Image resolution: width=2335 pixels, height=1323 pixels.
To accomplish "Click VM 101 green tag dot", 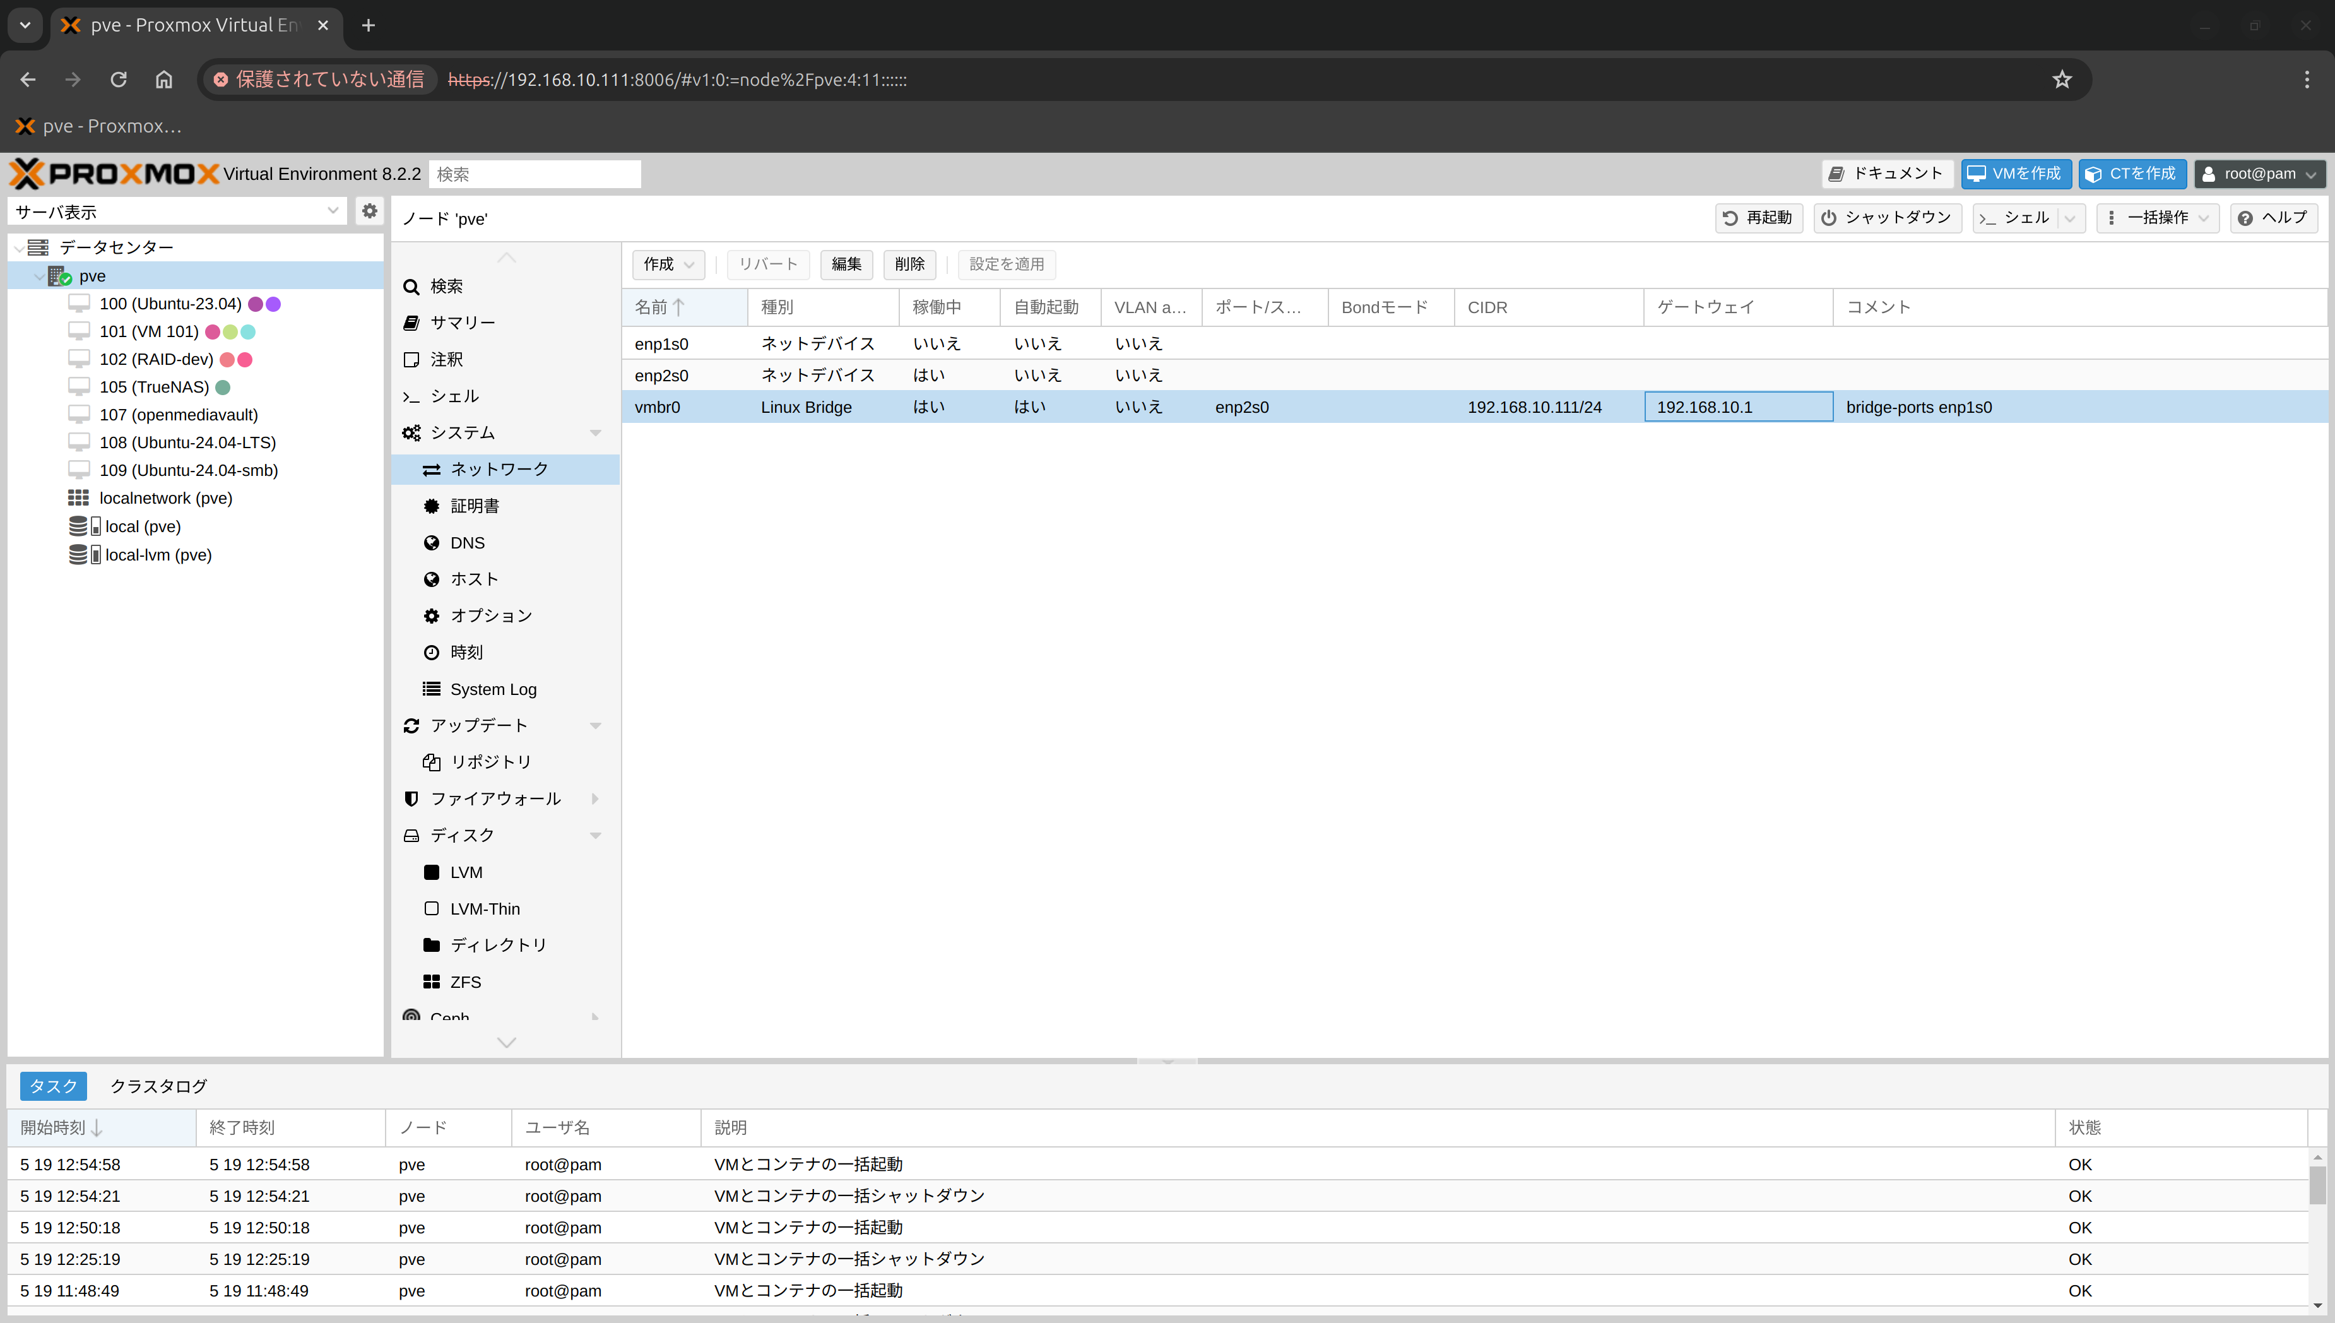I will (231, 331).
